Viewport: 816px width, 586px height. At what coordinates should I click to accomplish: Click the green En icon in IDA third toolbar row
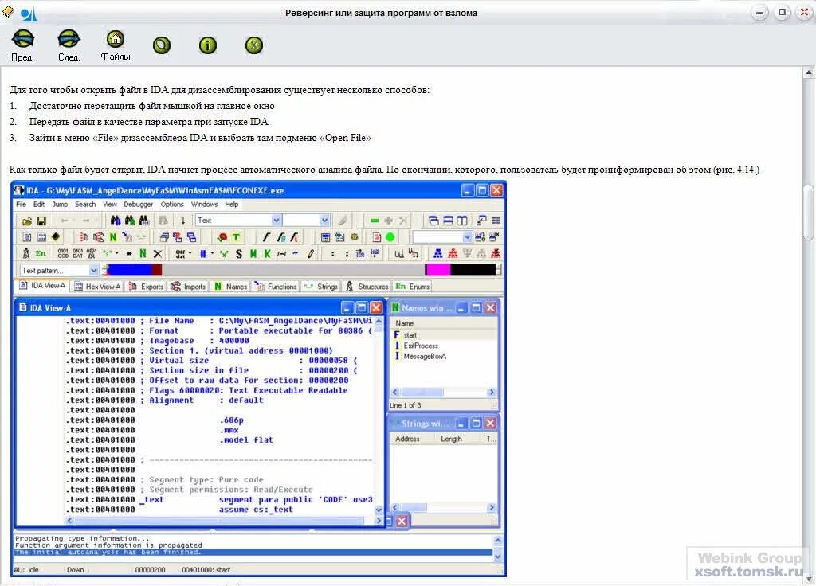41,254
